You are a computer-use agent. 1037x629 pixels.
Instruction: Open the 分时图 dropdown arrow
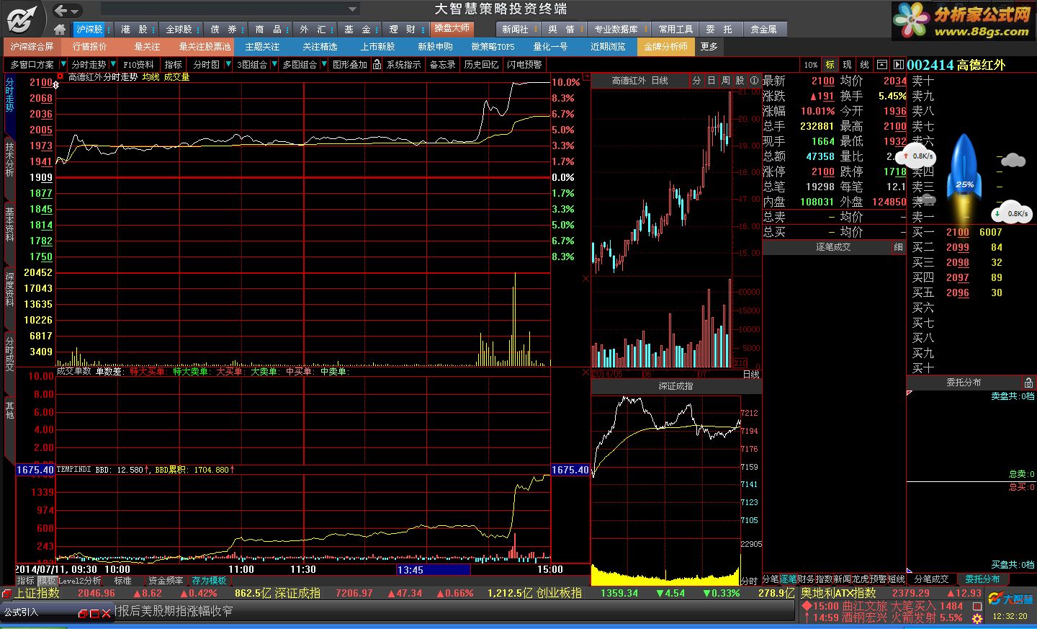click(228, 64)
